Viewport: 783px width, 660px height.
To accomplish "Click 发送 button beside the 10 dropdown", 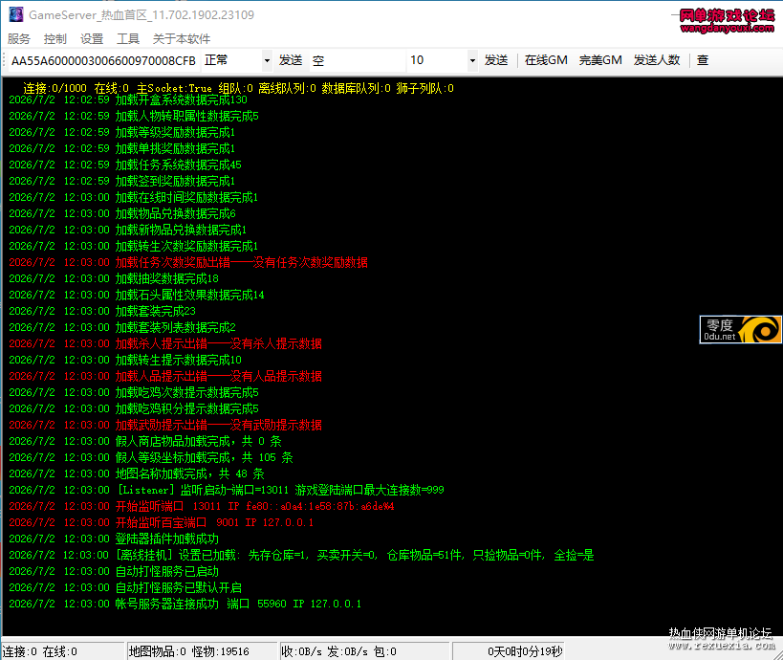I will coord(496,60).
